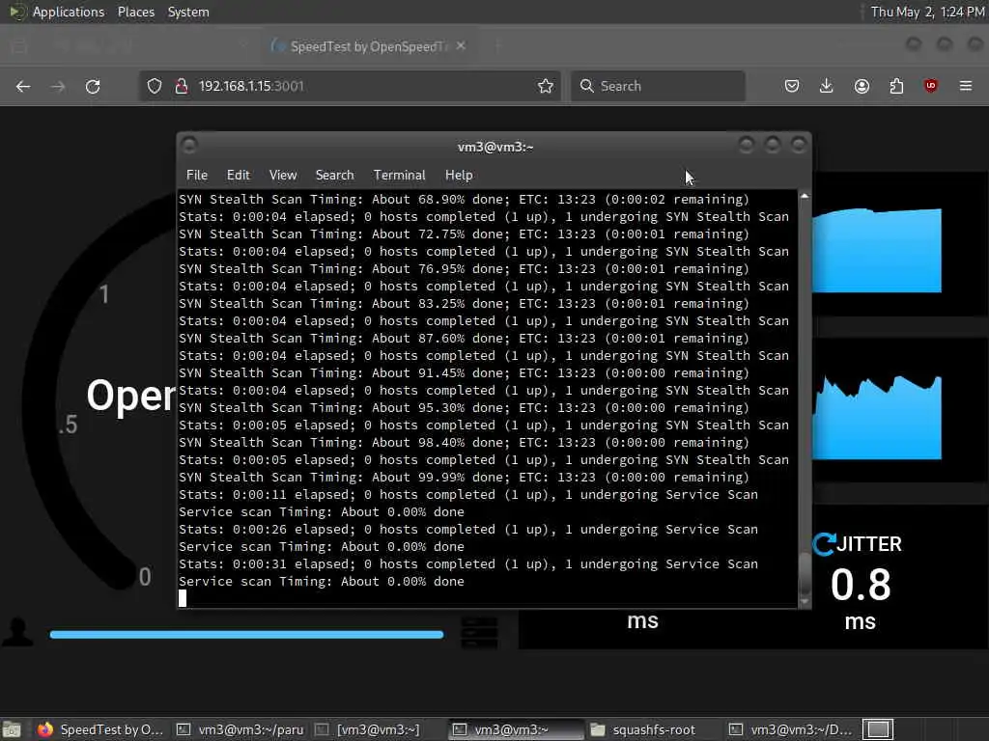The width and height of the screenshot is (989, 741).
Task: Click the 192.168.1.15:3001 address bar
Action: click(x=350, y=86)
